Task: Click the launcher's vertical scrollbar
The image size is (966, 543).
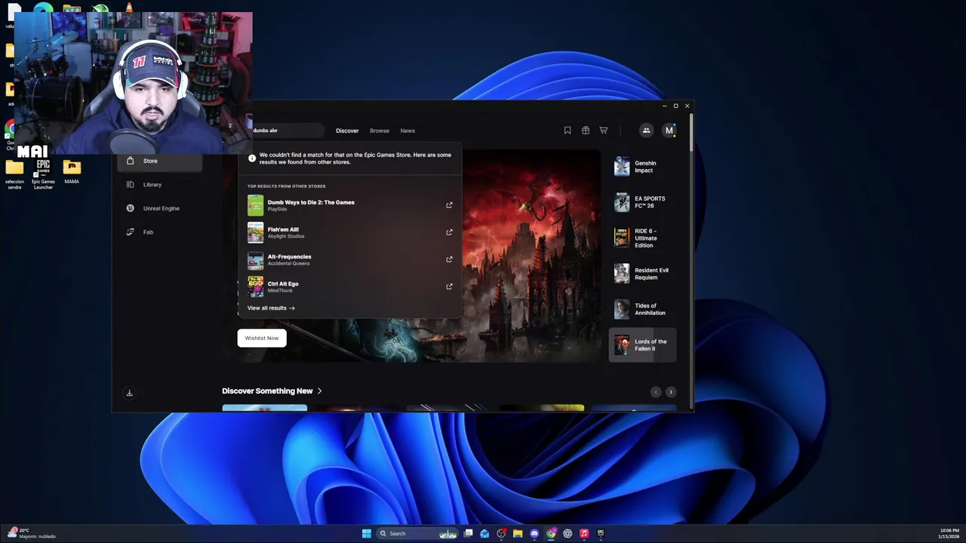Action: [691, 134]
